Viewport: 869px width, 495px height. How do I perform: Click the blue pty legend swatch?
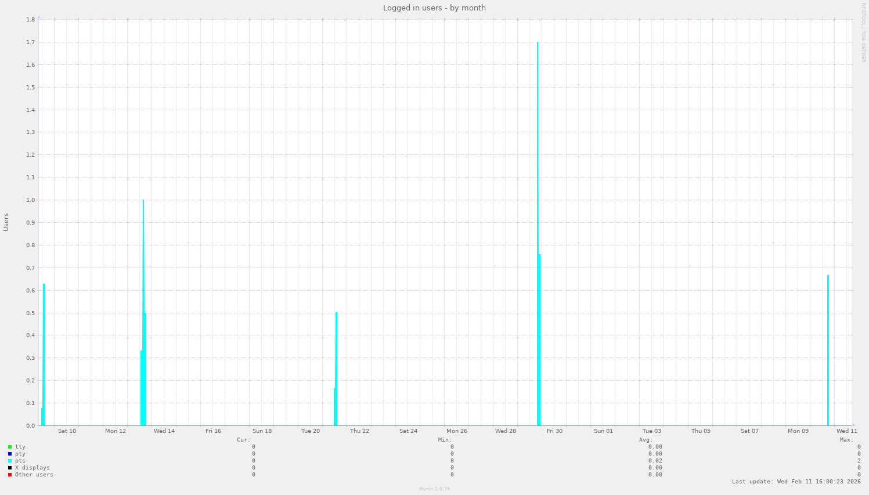[10, 454]
